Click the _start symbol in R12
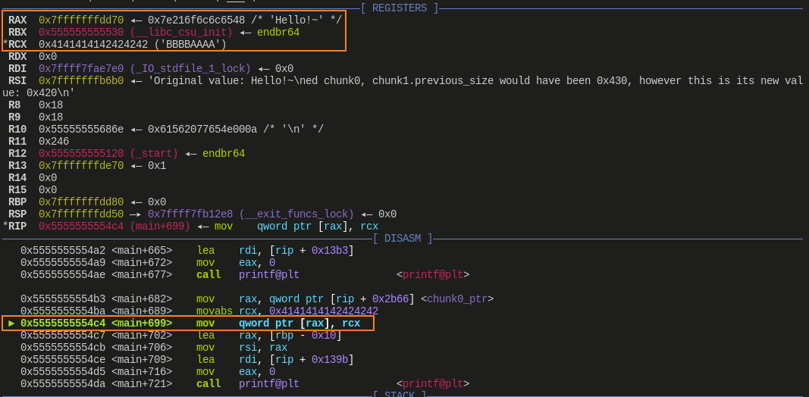This screenshot has height=397, width=809. coord(154,154)
